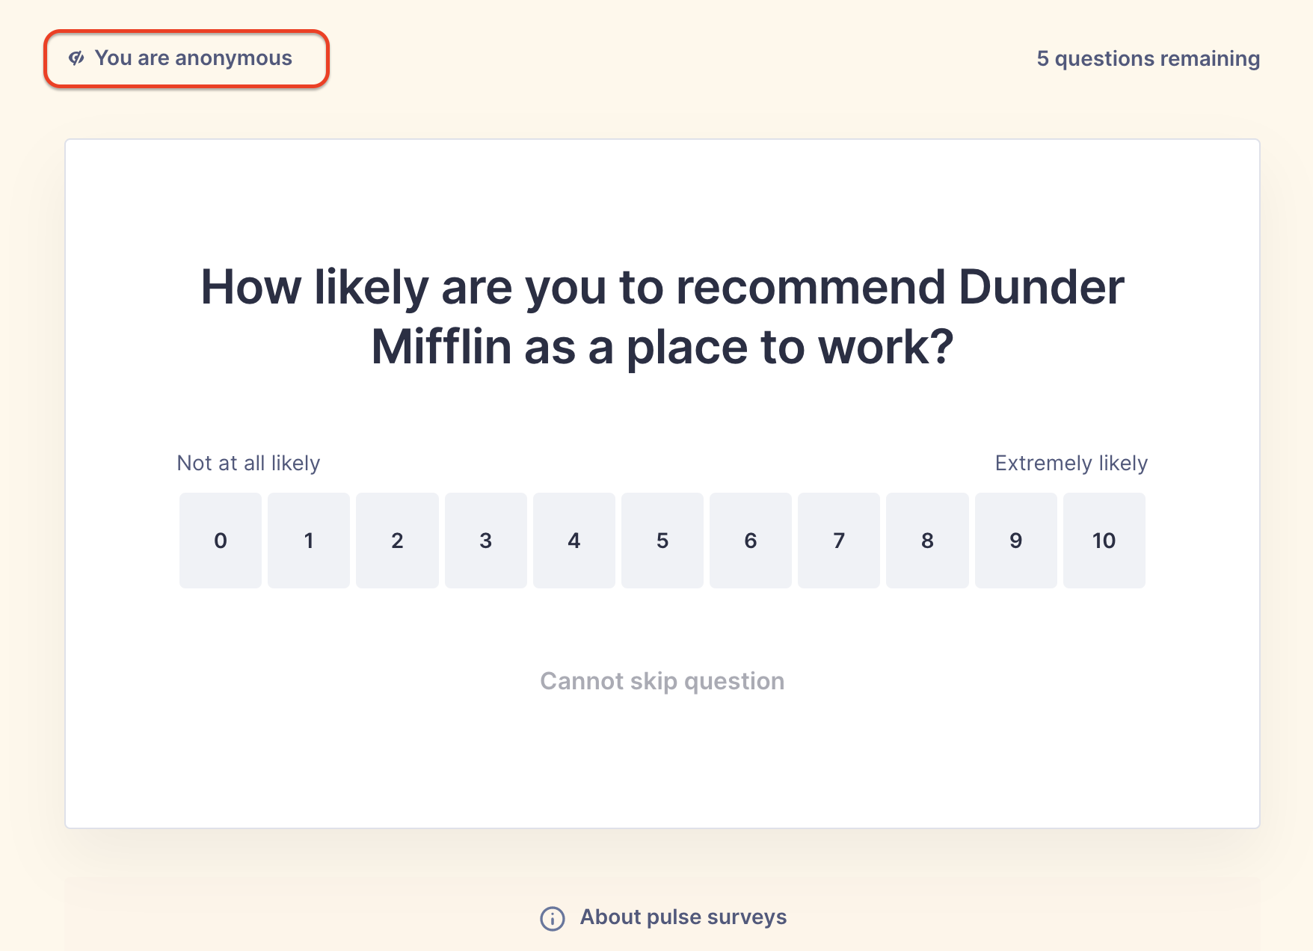Screen dimensions: 1313x951
Task: Select score 3 box
Action: [486, 541]
